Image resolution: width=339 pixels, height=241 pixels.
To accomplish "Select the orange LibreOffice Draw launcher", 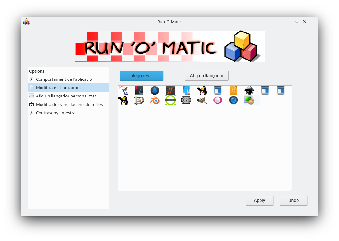I will 234,90.
